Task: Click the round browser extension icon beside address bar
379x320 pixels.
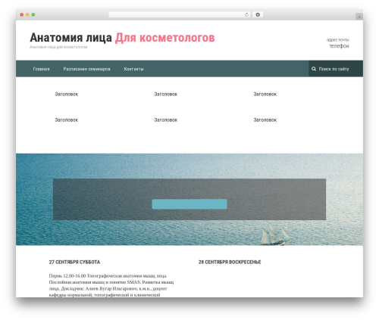Action: [258, 15]
